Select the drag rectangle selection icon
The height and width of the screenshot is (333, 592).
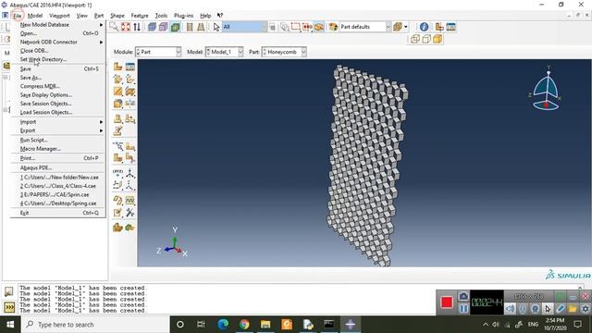(296, 27)
